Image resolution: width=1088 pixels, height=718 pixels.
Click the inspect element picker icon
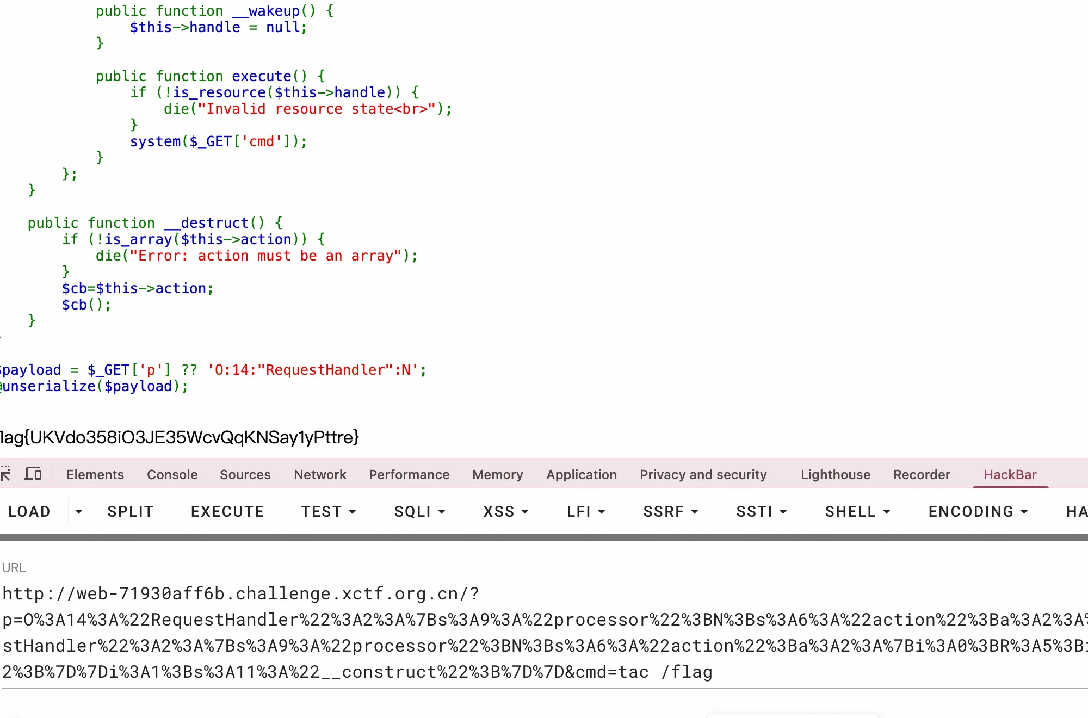[5, 474]
